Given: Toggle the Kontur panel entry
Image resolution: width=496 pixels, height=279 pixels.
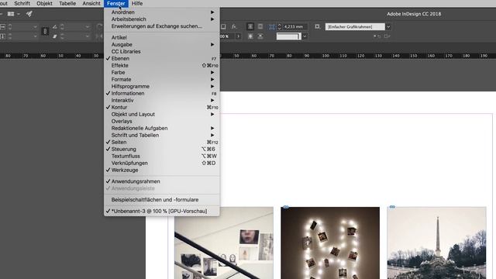Looking at the screenshot, I should (x=162, y=107).
